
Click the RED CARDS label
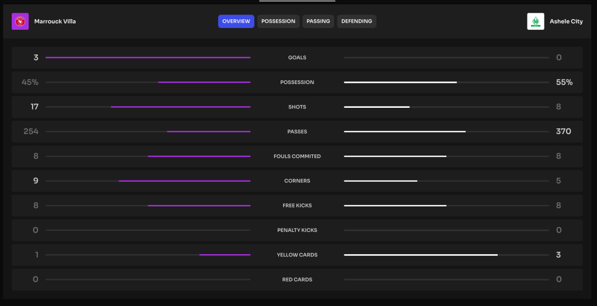(297, 280)
